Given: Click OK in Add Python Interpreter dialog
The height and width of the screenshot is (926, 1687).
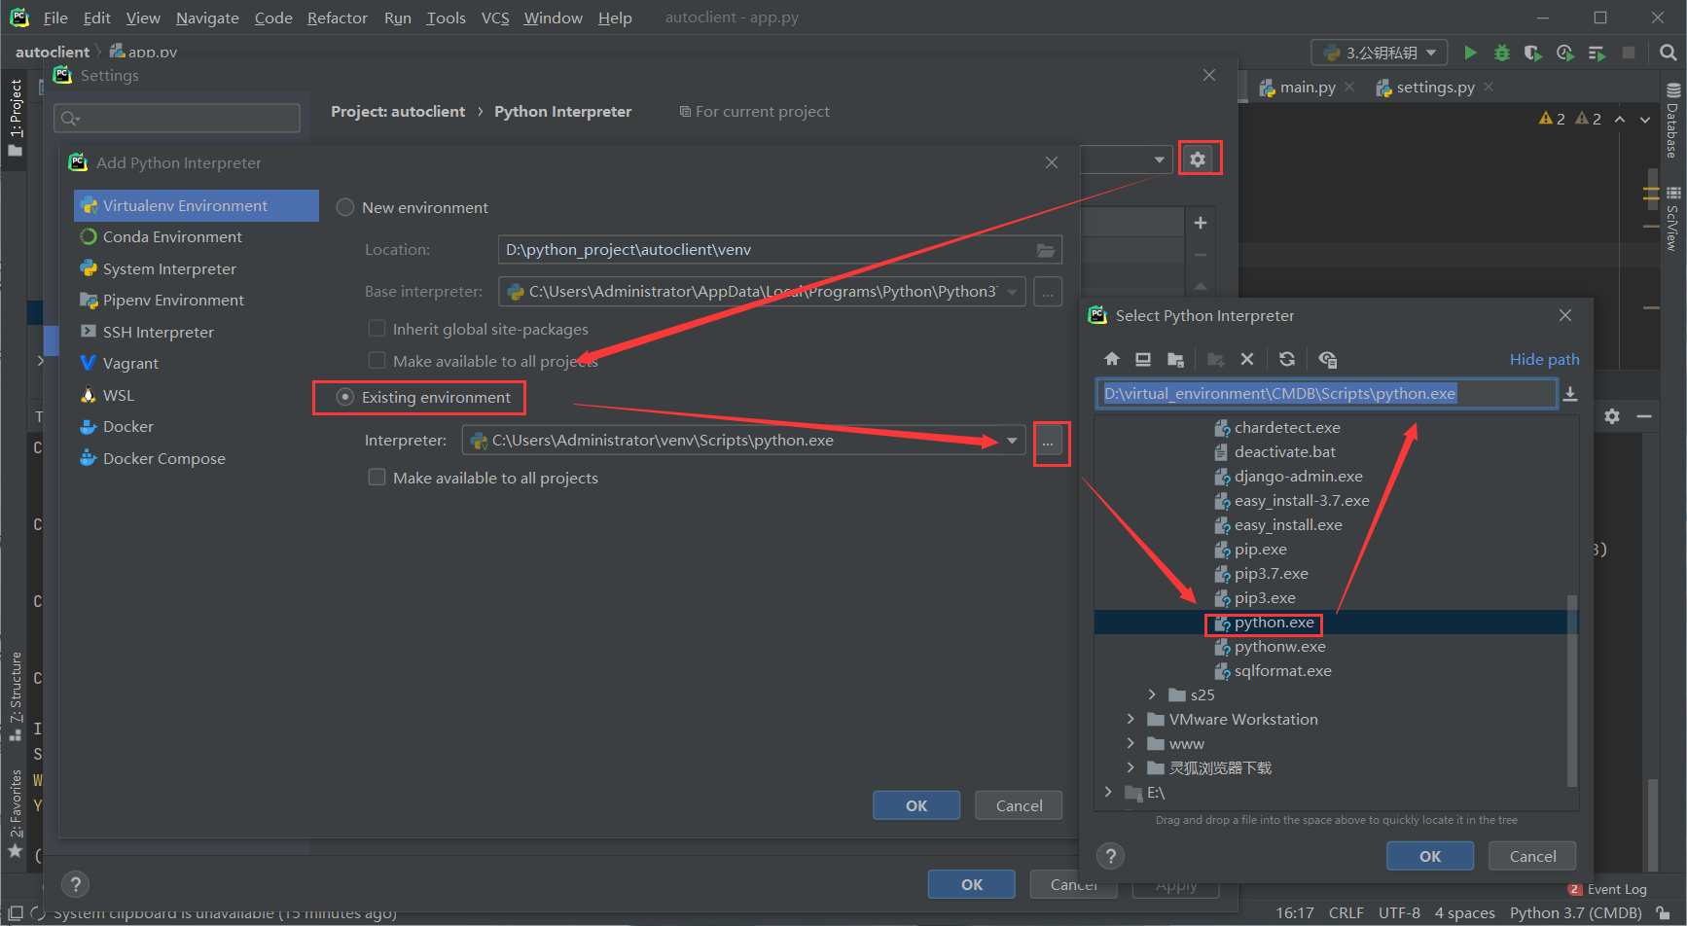Looking at the screenshot, I should pos(916,805).
